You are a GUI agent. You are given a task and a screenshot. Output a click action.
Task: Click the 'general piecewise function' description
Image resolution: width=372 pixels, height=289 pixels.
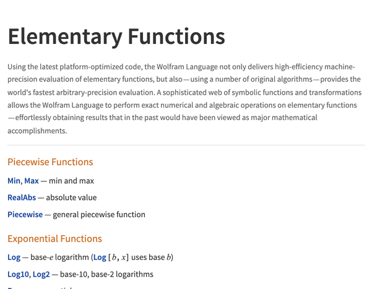tap(99, 215)
